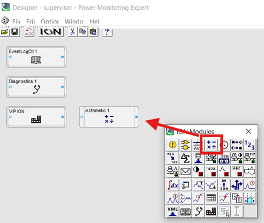This screenshot has width=264, height=223.
Task: Pick the factory module icon in palette
Action: tap(211, 211)
